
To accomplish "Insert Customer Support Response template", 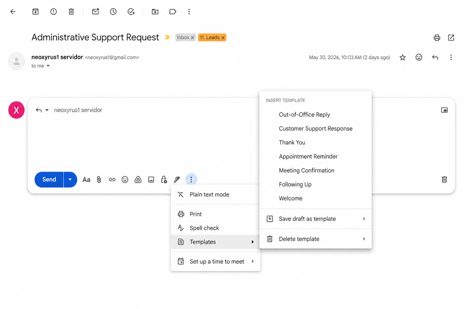I will point(315,129).
